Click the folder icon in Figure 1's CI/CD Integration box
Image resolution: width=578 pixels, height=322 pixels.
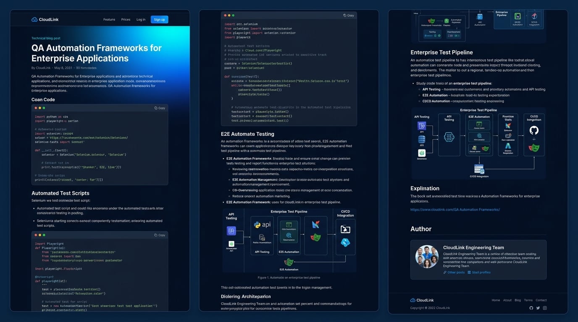pyautogui.click(x=345, y=229)
